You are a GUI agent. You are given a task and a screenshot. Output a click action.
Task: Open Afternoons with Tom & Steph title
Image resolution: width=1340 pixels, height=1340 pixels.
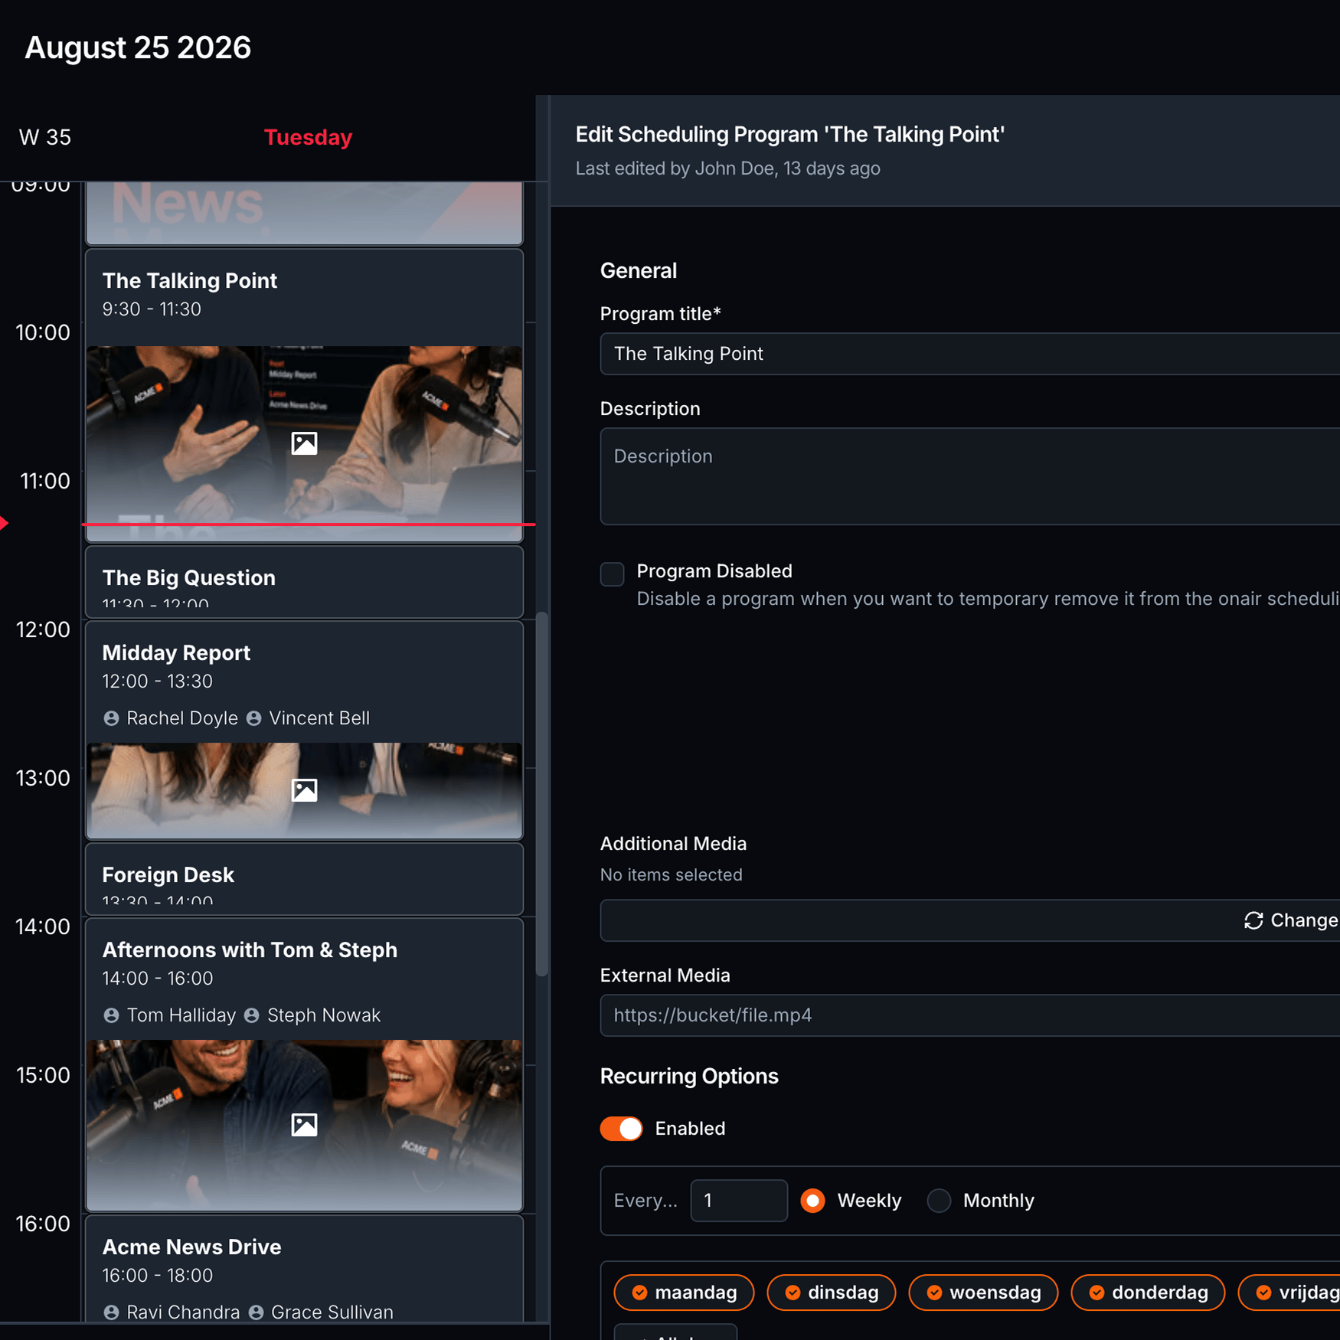click(x=250, y=949)
